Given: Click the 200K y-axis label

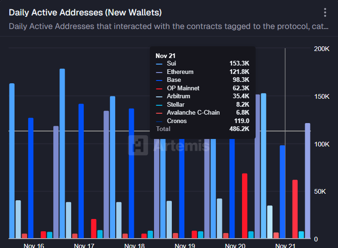Looking at the screenshot, I should click(322, 49).
